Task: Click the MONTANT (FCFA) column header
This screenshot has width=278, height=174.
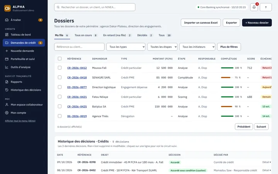Action: (x=163, y=59)
